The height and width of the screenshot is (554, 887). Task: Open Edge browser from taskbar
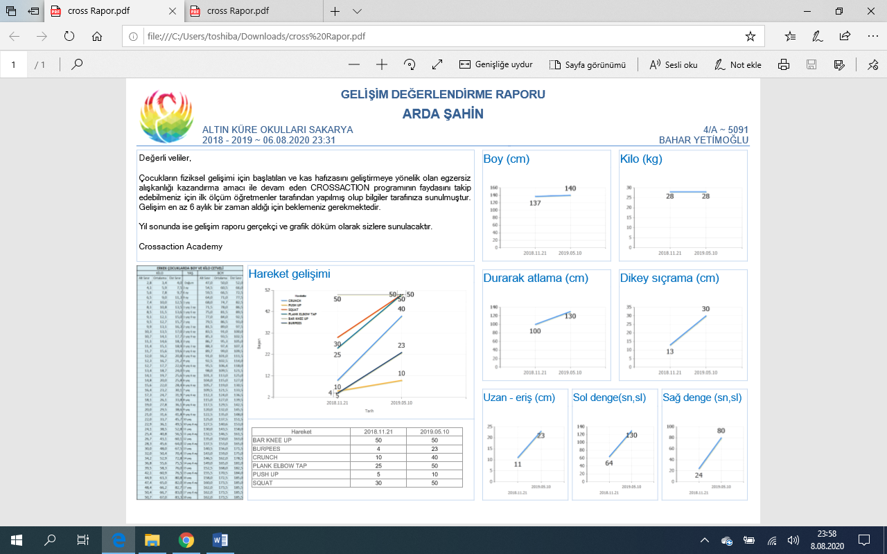click(x=118, y=540)
